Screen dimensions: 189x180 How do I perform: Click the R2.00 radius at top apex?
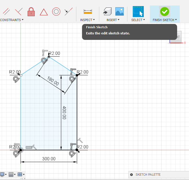point(54,53)
